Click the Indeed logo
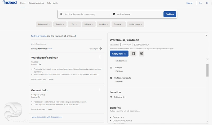 click(x=10, y=3)
